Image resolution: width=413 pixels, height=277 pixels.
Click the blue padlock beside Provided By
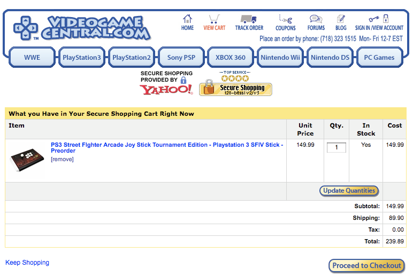click(x=183, y=80)
